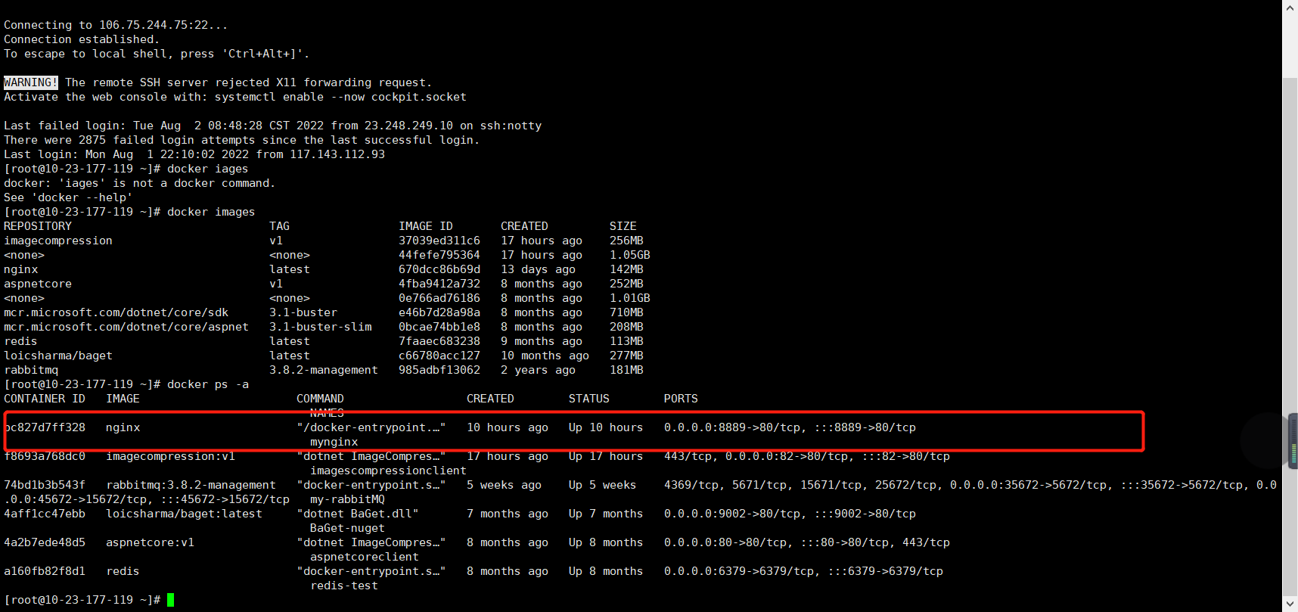
Task: Click the my-rabbitMQ container name
Action: tap(347, 499)
